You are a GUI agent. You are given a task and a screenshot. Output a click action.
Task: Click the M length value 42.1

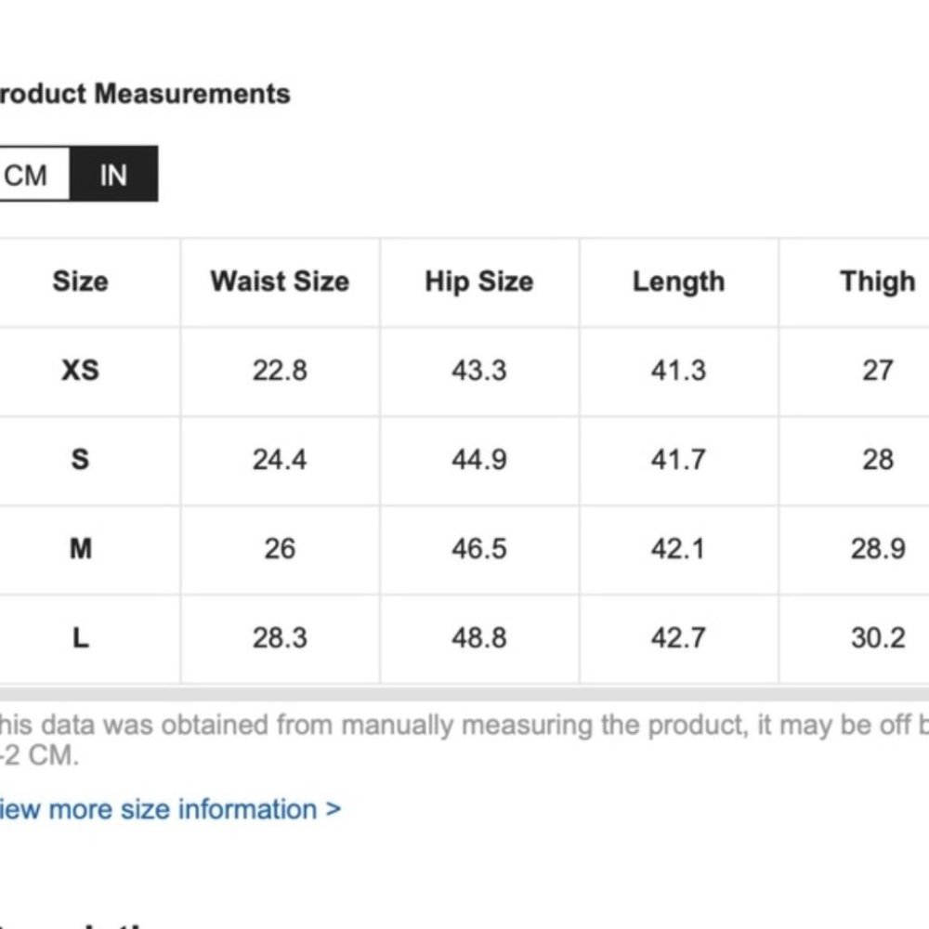tap(678, 549)
